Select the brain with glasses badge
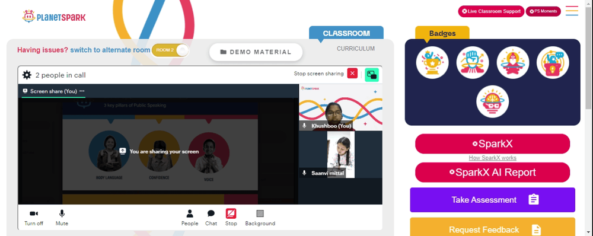Image resolution: width=593 pixels, height=236 pixels. pos(492,101)
